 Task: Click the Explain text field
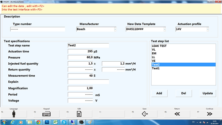(88, 82)
